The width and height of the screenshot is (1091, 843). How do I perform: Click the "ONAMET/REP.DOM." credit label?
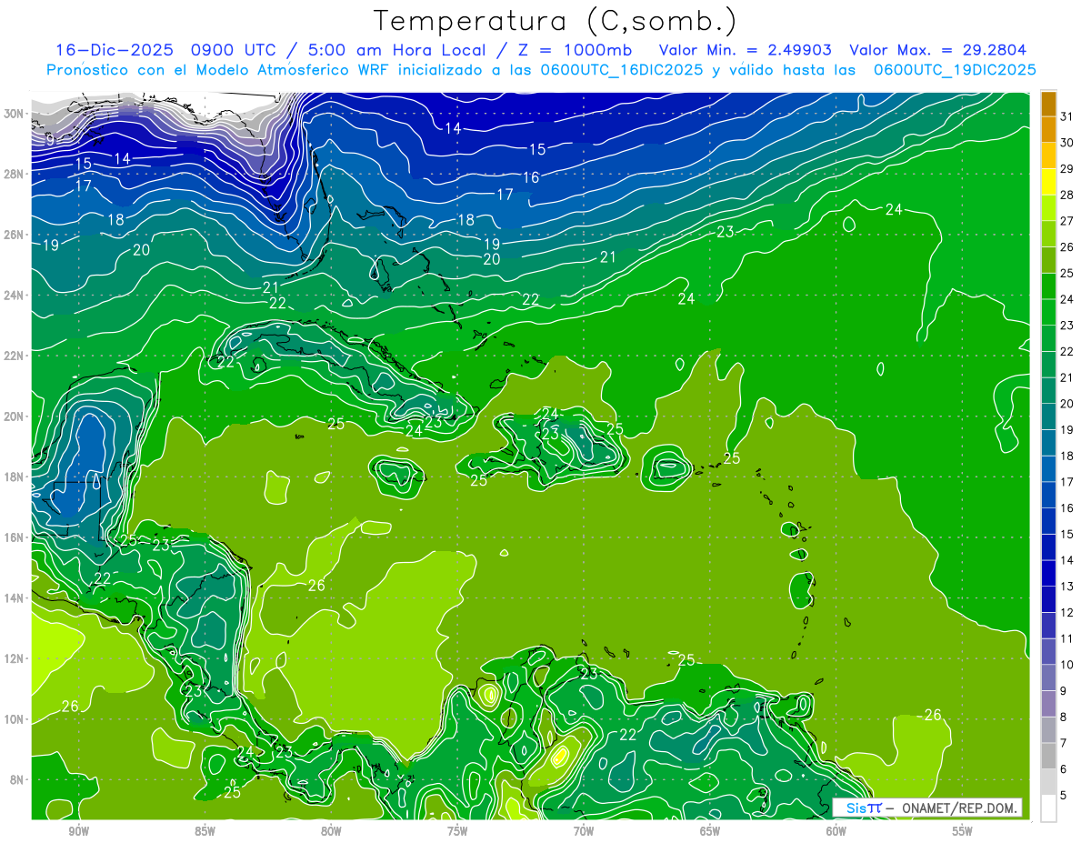coord(959,808)
